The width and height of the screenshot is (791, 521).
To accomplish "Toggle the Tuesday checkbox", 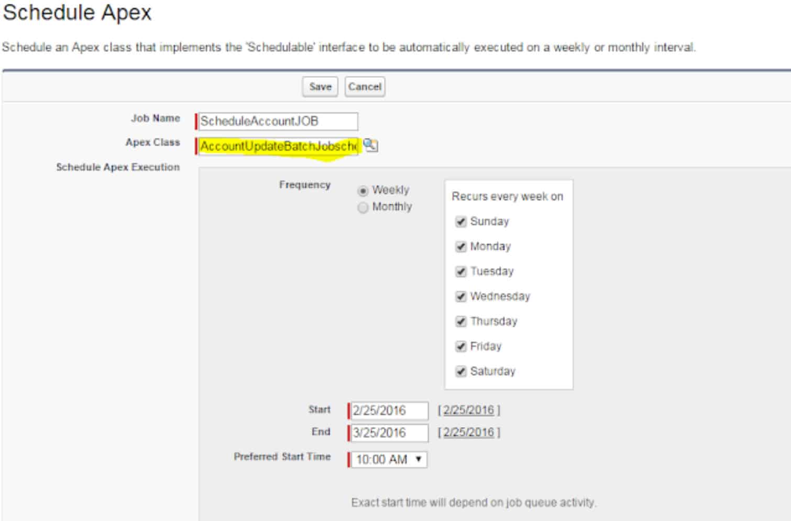I will coord(460,271).
